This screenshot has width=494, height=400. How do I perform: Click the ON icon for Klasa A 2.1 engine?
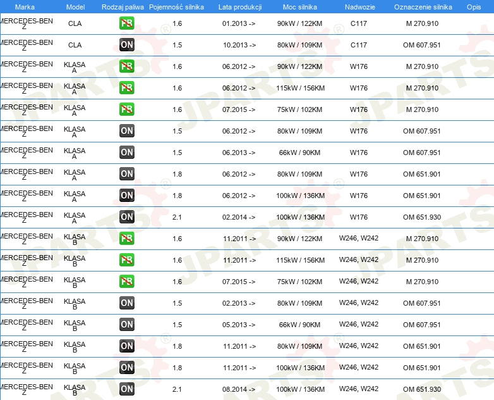pyautogui.click(x=127, y=217)
